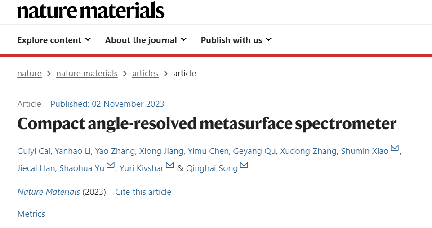Go to the nature breadcrumb link
Image resolution: width=432 pixels, height=228 pixels.
click(x=30, y=74)
